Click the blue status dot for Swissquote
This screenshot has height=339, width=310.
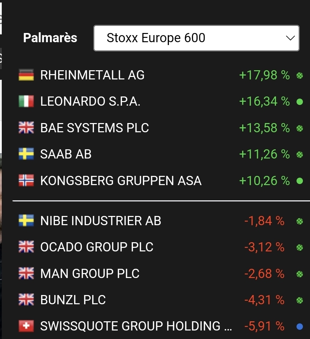coord(300,326)
